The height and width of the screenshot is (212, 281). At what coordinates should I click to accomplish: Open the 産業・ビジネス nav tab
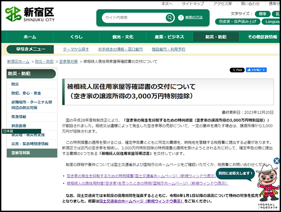[x=169, y=37]
